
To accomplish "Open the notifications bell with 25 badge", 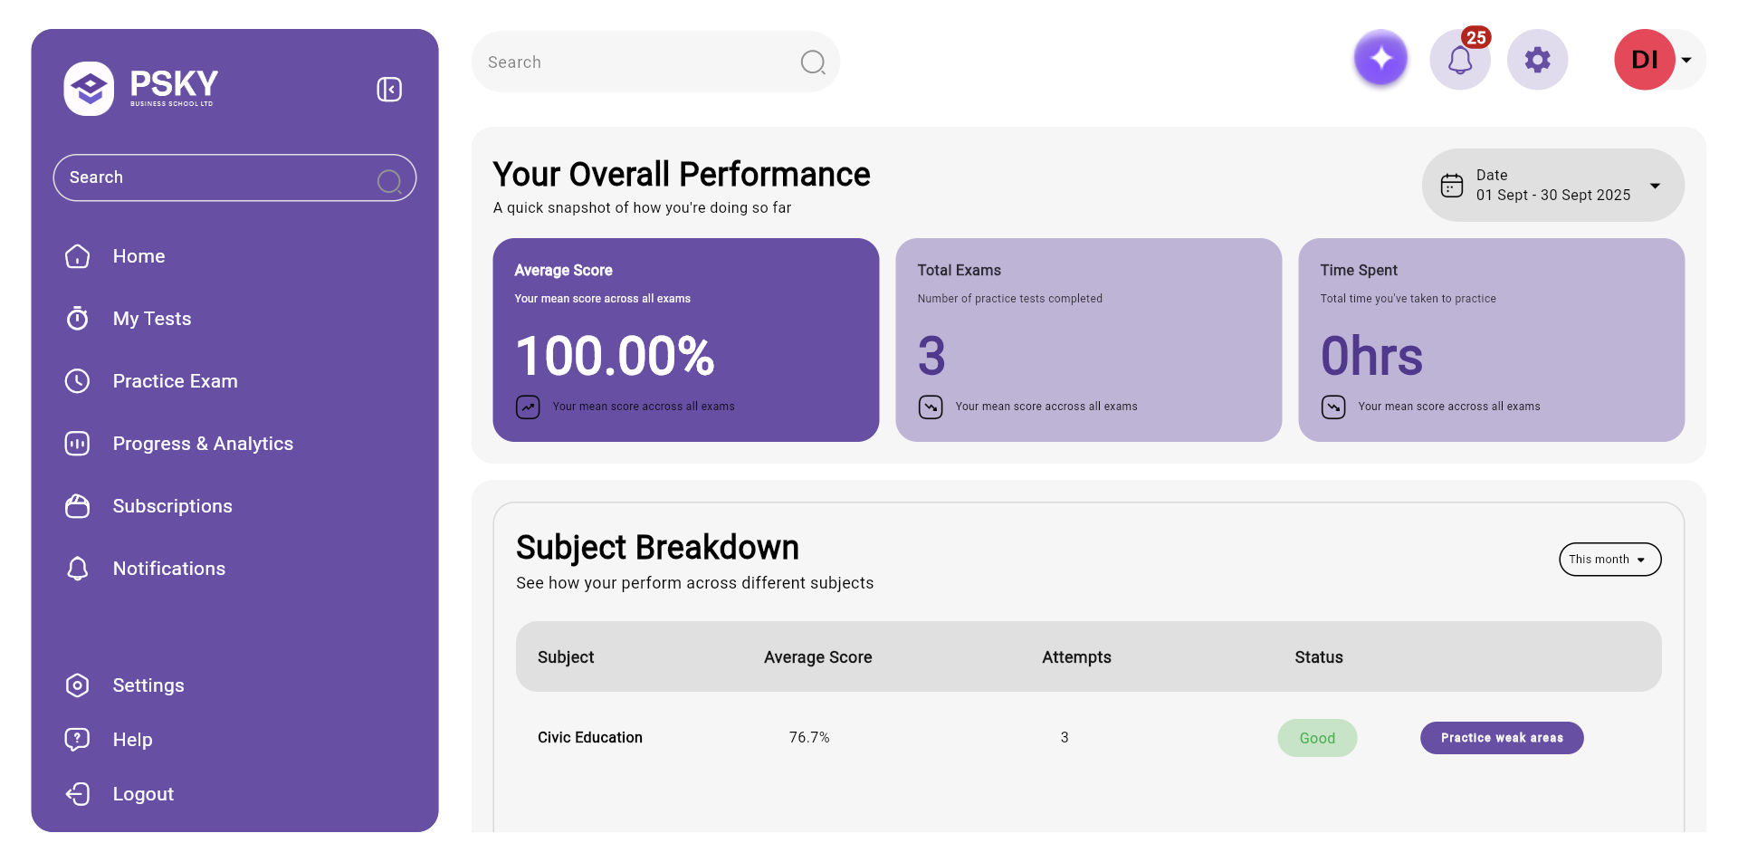I will (x=1459, y=60).
